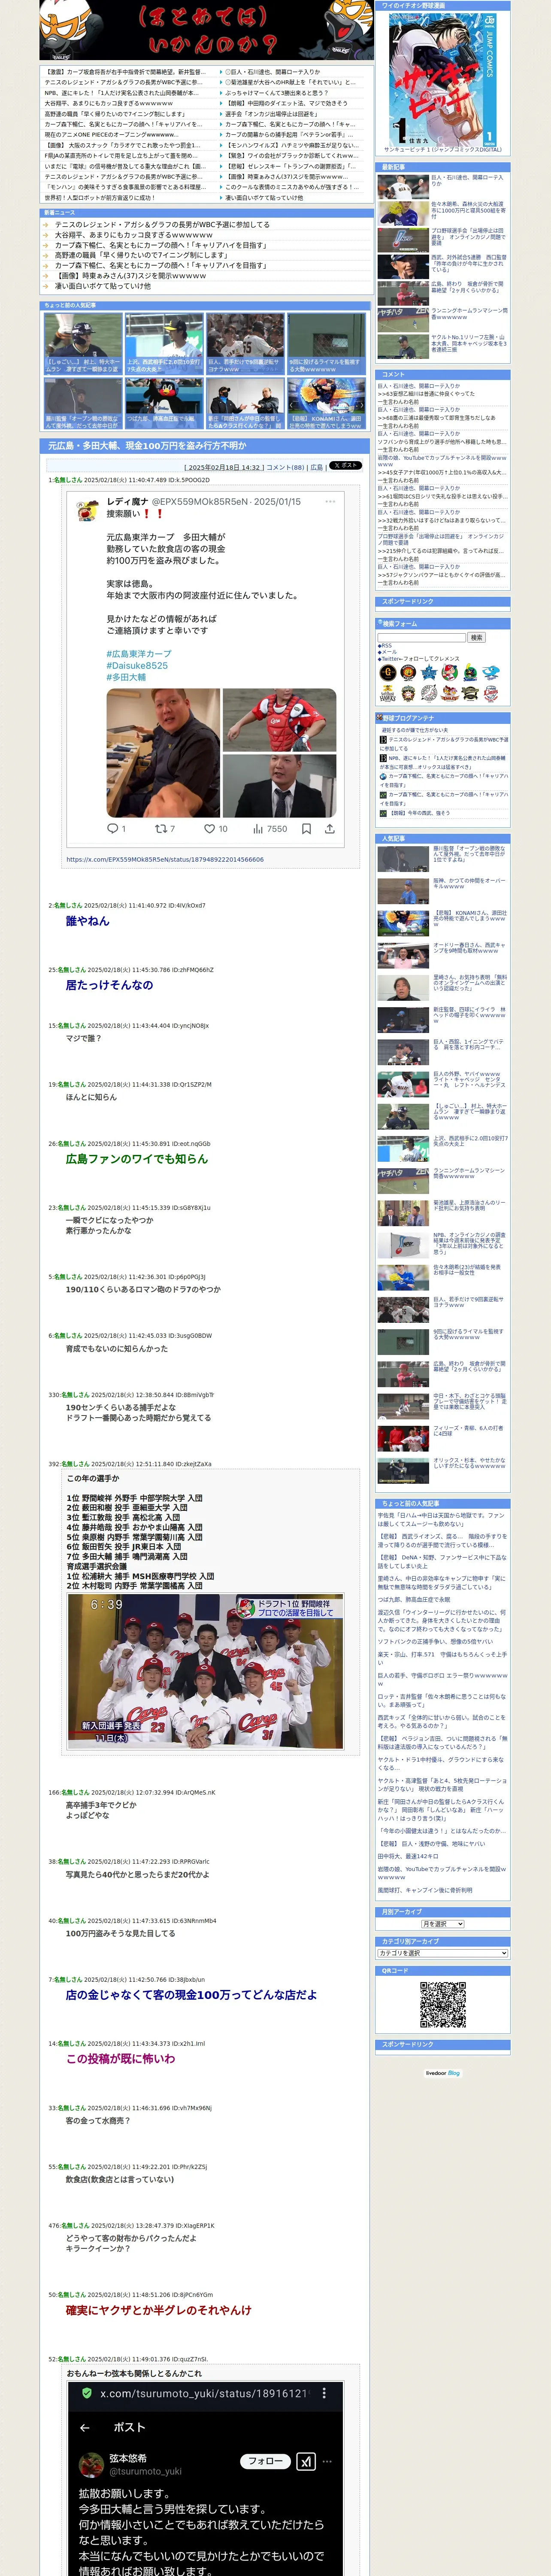Click the Dragons logo icon
The width and height of the screenshot is (551, 2576).
491,673
